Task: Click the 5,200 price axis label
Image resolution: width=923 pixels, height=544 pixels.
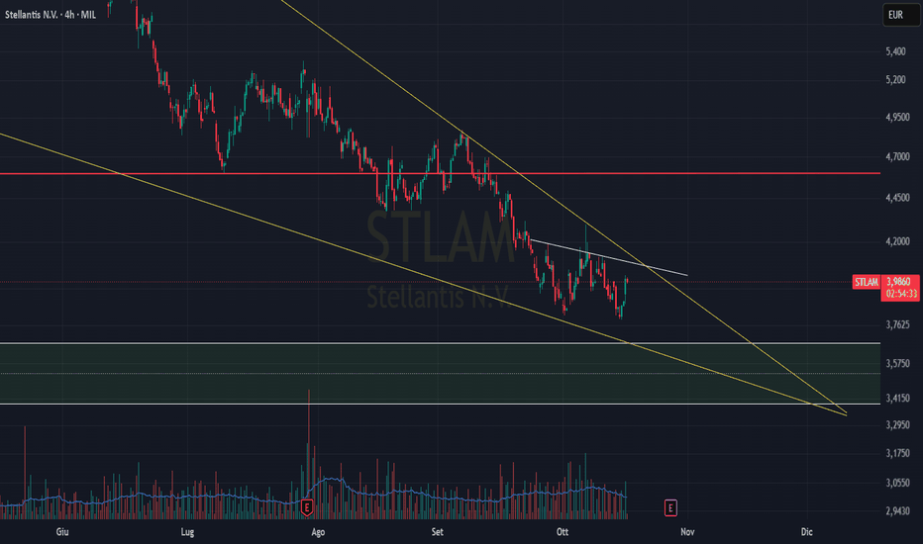Action: [895, 79]
